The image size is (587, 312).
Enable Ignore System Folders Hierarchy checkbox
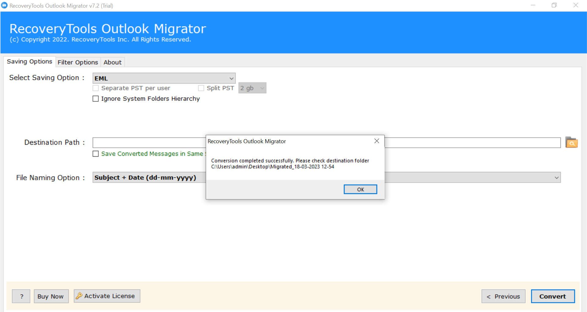click(x=96, y=99)
